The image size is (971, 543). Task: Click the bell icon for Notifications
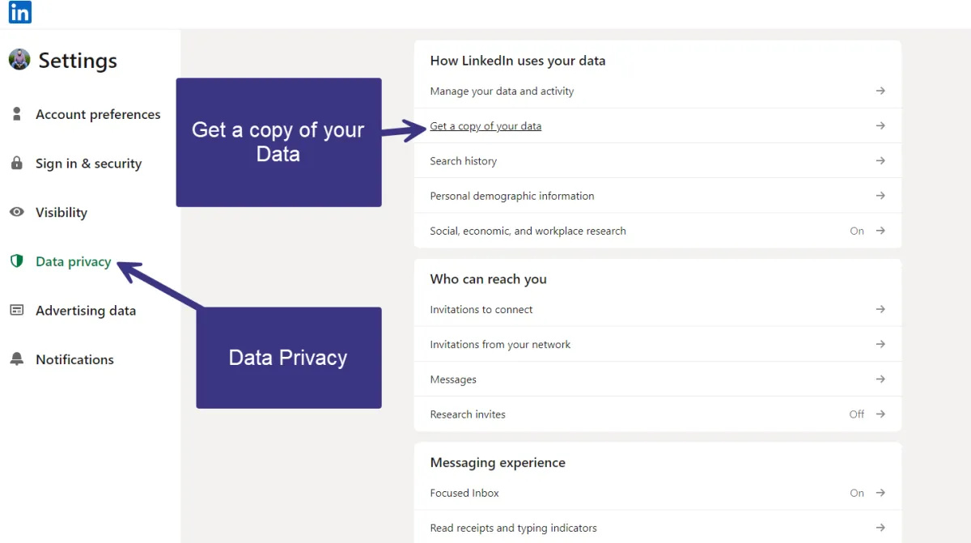pyautogui.click(x=16, y=359)
